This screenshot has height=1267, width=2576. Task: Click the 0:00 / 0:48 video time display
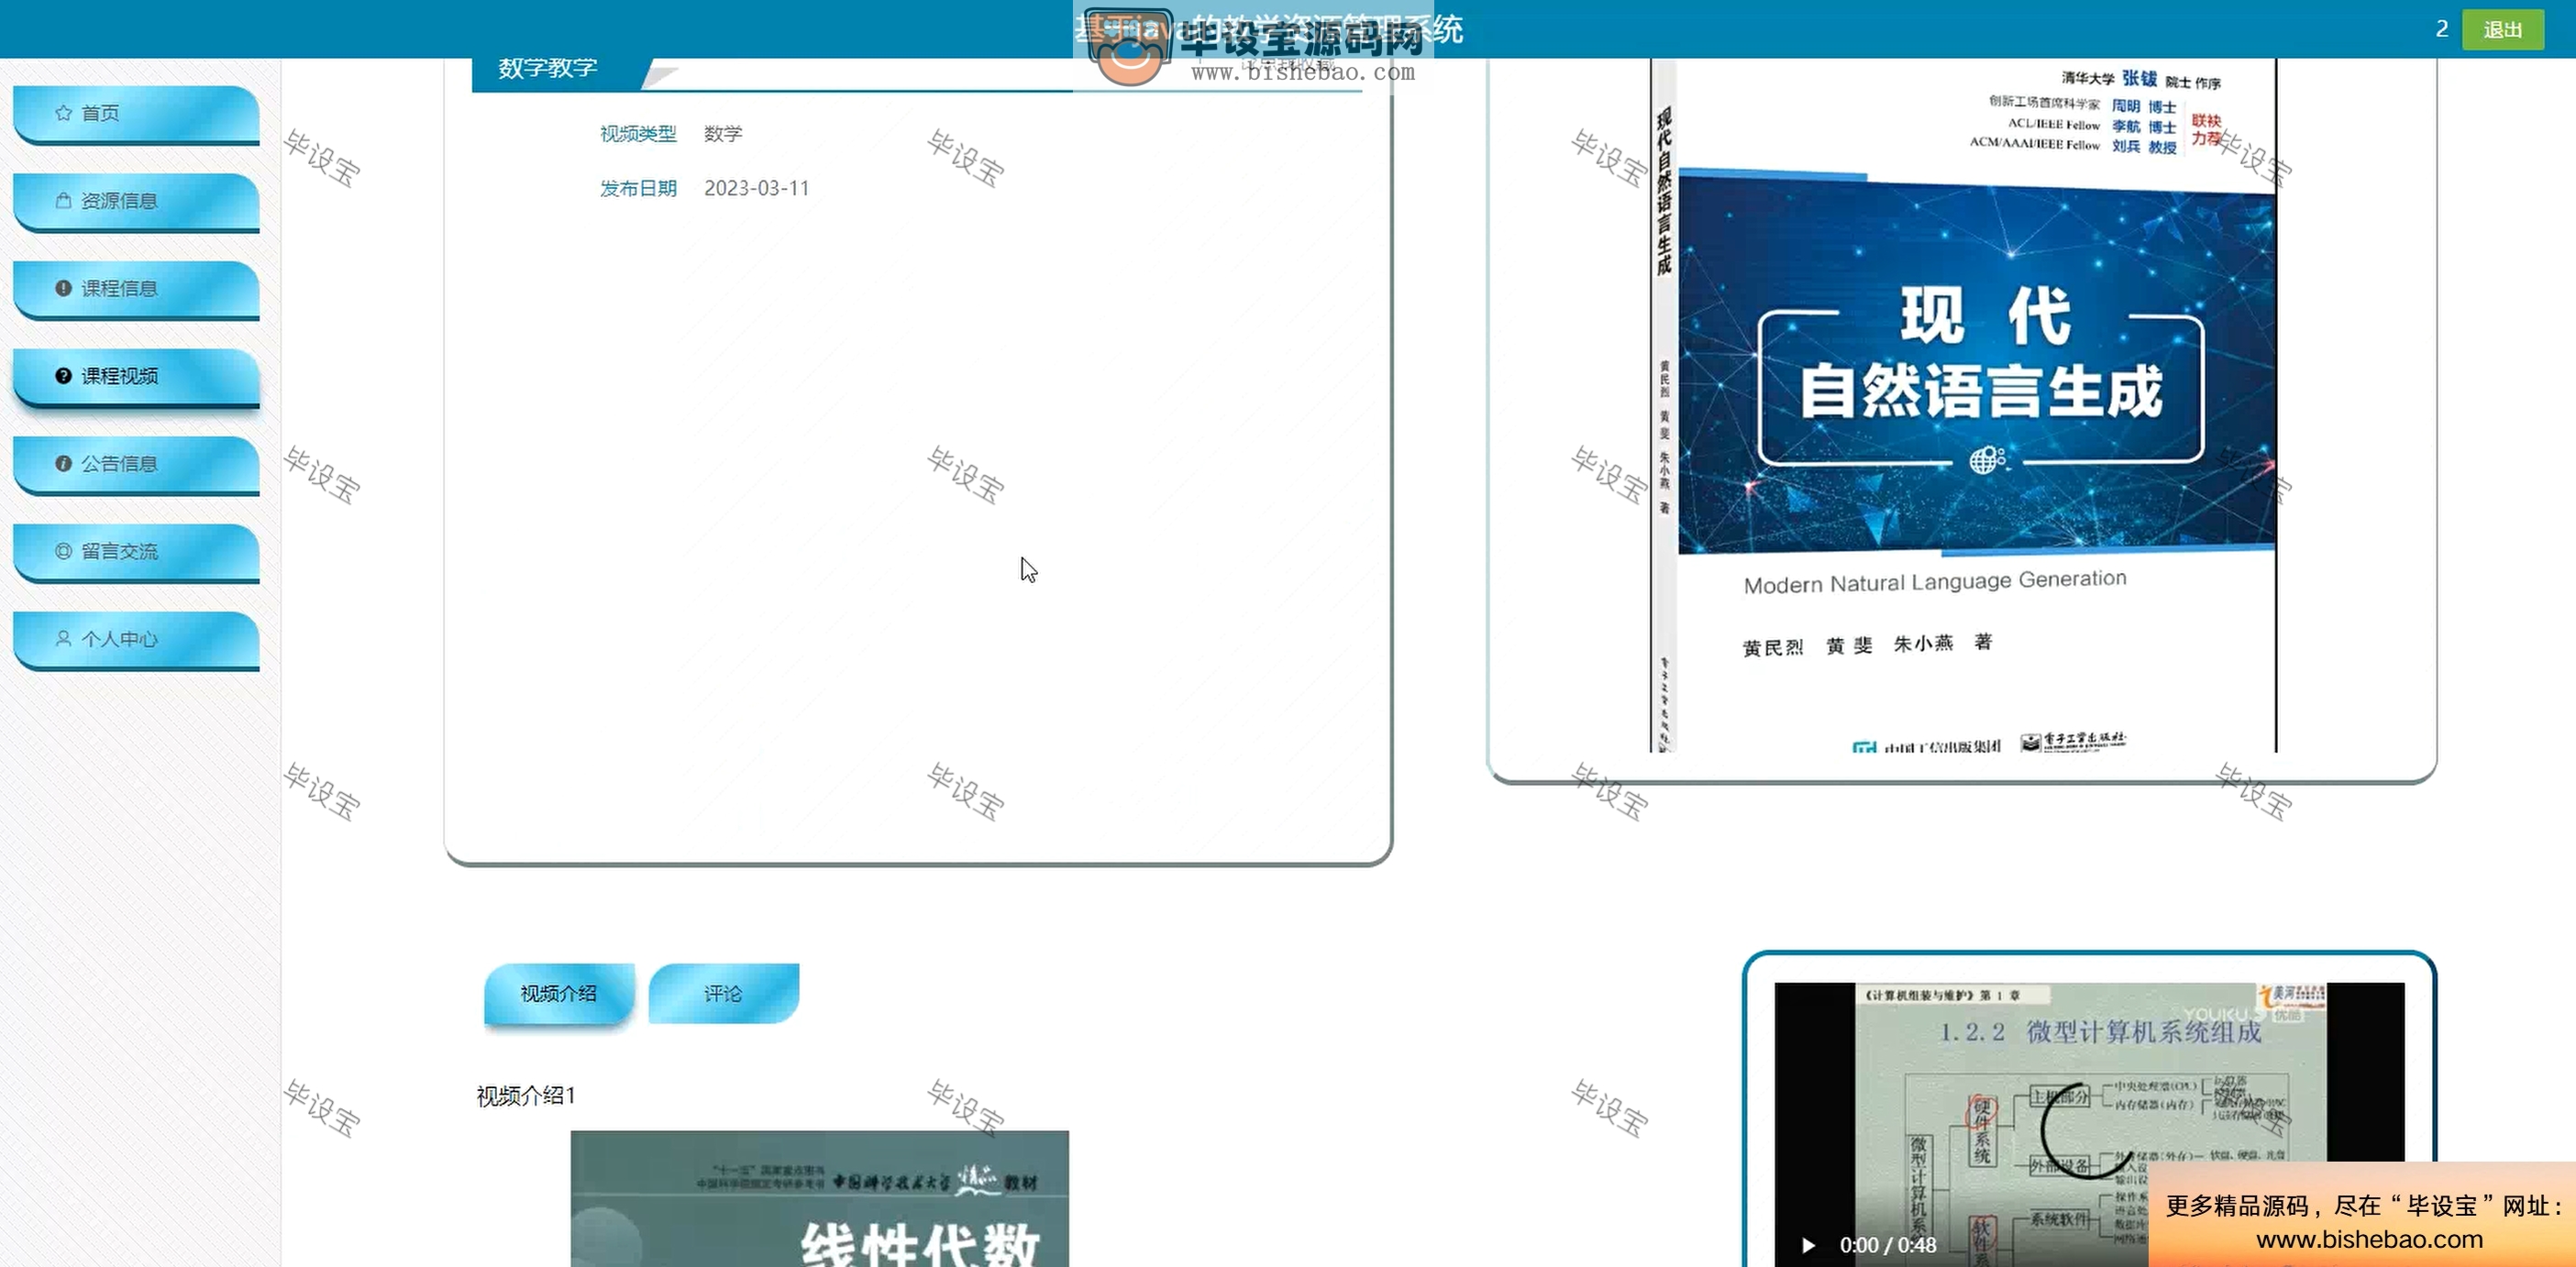click(1888, 1245)
